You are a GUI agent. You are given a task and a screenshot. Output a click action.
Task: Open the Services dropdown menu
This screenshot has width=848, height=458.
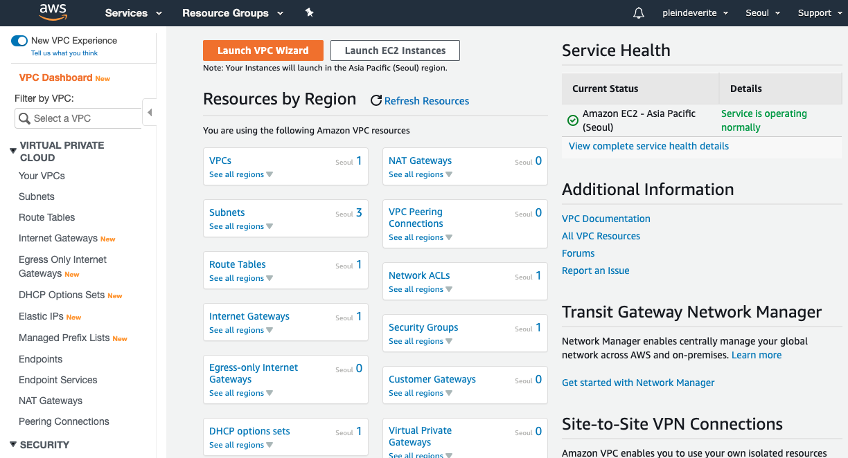[x=133, y=13]
